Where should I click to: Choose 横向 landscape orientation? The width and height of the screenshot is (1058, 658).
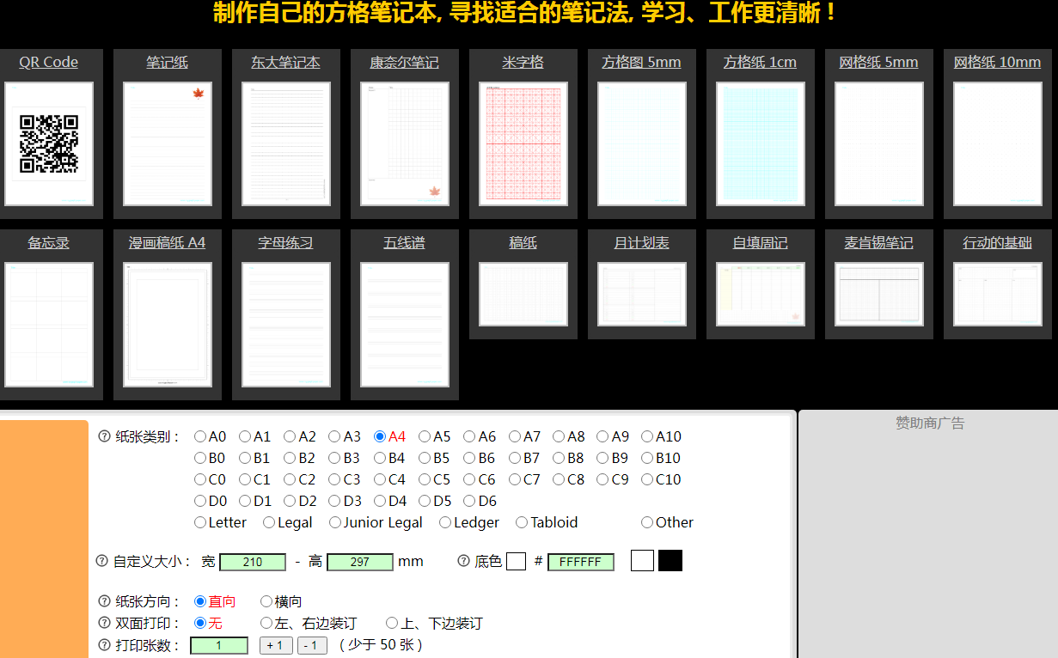tap(266, 601)
